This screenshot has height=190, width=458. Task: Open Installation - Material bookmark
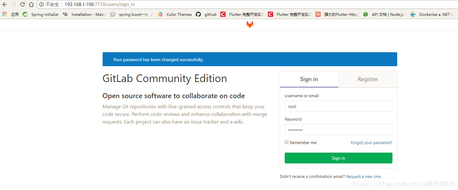coord(84,14)
